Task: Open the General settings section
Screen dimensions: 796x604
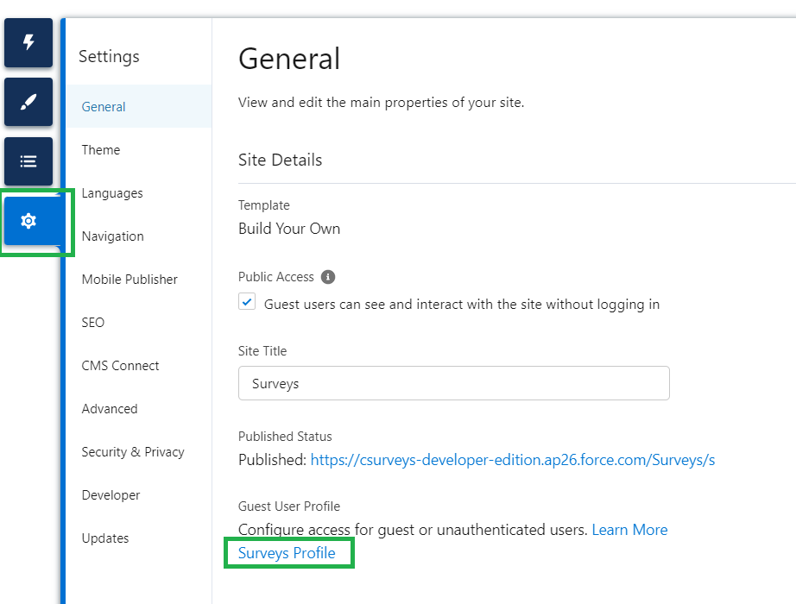Action: pos(103,106)
